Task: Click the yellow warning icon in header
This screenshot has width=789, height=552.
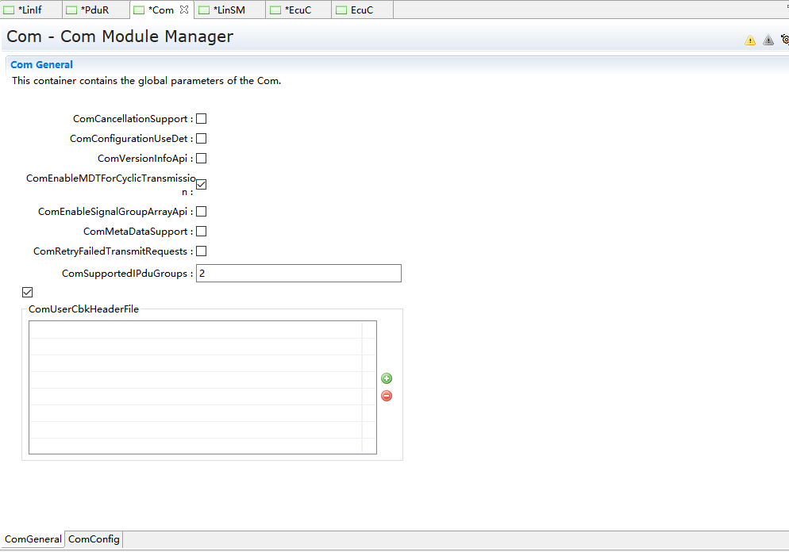Action: [750, 40]
